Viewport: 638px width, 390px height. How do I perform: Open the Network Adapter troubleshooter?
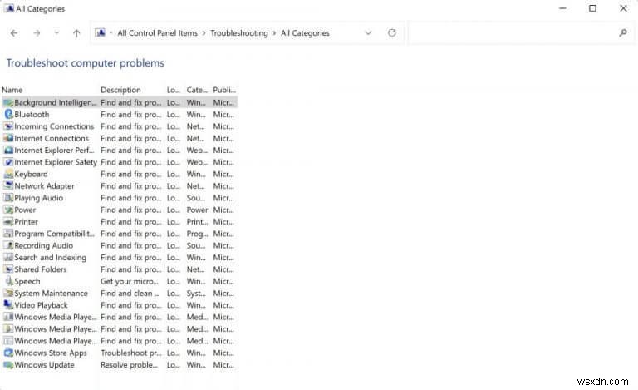pyautogui.click(x=44, y=186)
